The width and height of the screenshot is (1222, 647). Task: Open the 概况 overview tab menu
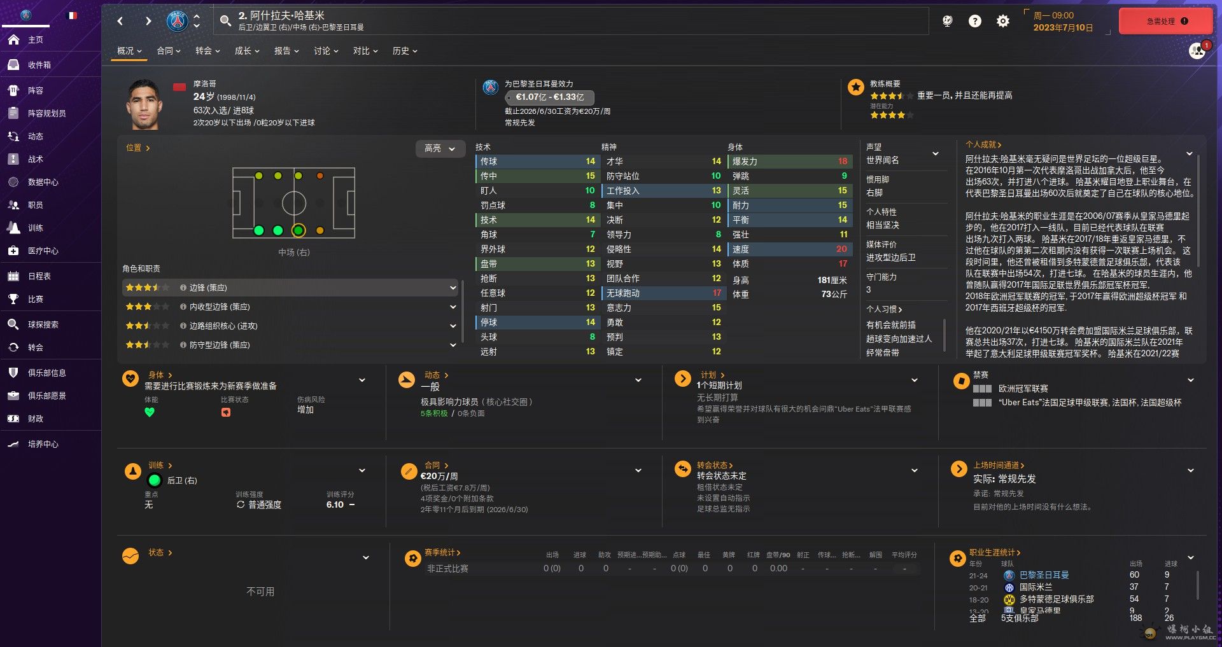tap(130, 51)
